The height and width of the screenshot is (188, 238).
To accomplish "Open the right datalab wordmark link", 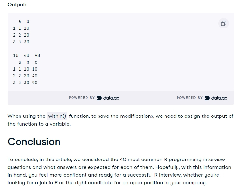I will click(x=219, y=98).
